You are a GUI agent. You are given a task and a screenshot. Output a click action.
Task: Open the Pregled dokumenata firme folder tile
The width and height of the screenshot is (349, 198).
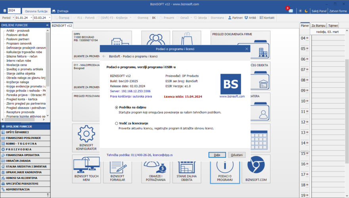pos(241,44)
